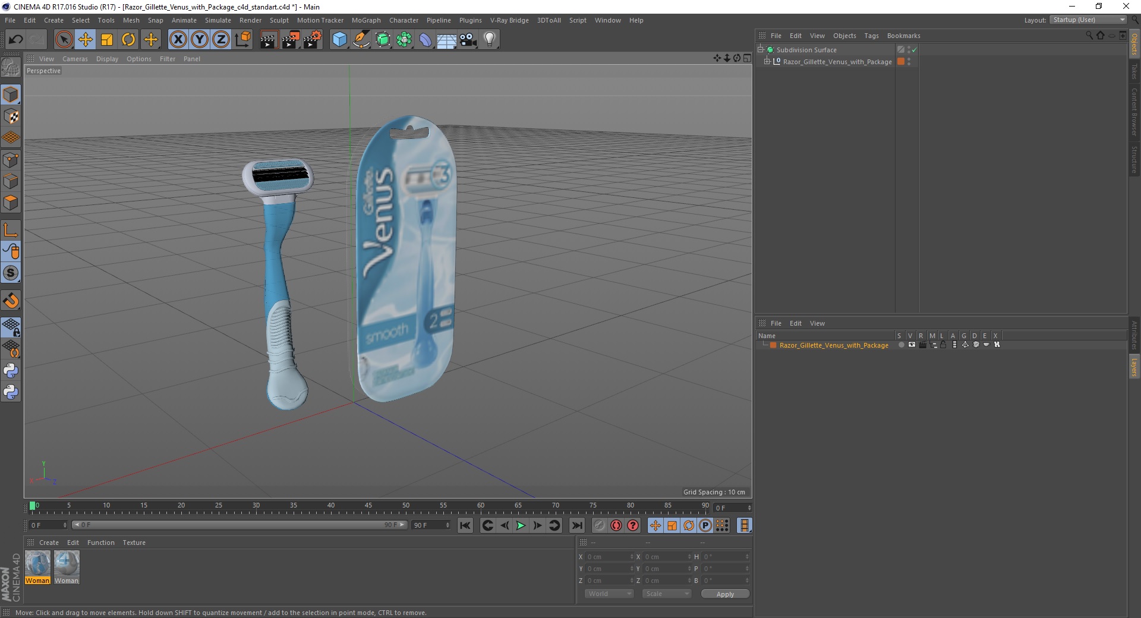Viewport: 1141px width, 618px height.
Task: Open the Content Browser side tab
Action: click(x=1134, y=112)
